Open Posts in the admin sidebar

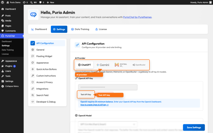(x=12, y=16)
